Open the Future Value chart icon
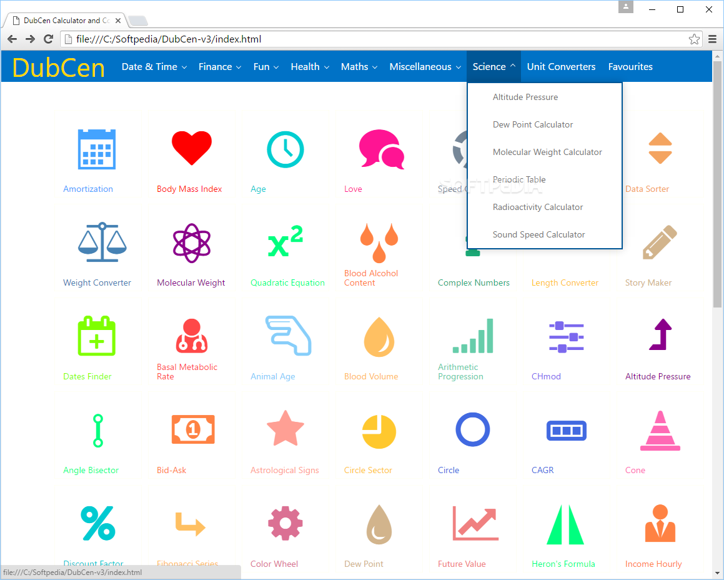Viewport: 724px width, 580px height. 475,523
